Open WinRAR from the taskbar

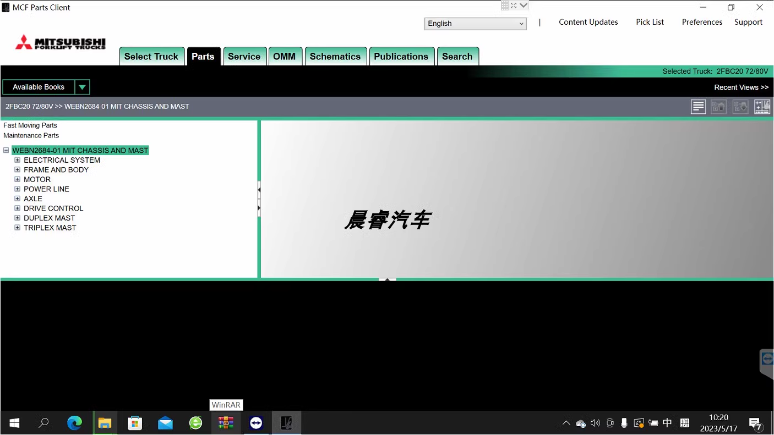coord(226,423)
